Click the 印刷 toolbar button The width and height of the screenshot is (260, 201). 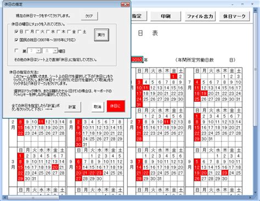coord(166,16)
